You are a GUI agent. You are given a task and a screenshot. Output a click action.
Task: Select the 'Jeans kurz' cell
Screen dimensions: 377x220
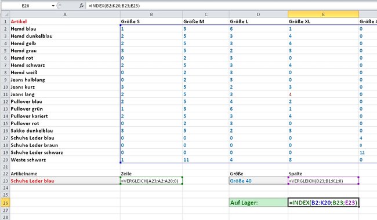[65, 87]
